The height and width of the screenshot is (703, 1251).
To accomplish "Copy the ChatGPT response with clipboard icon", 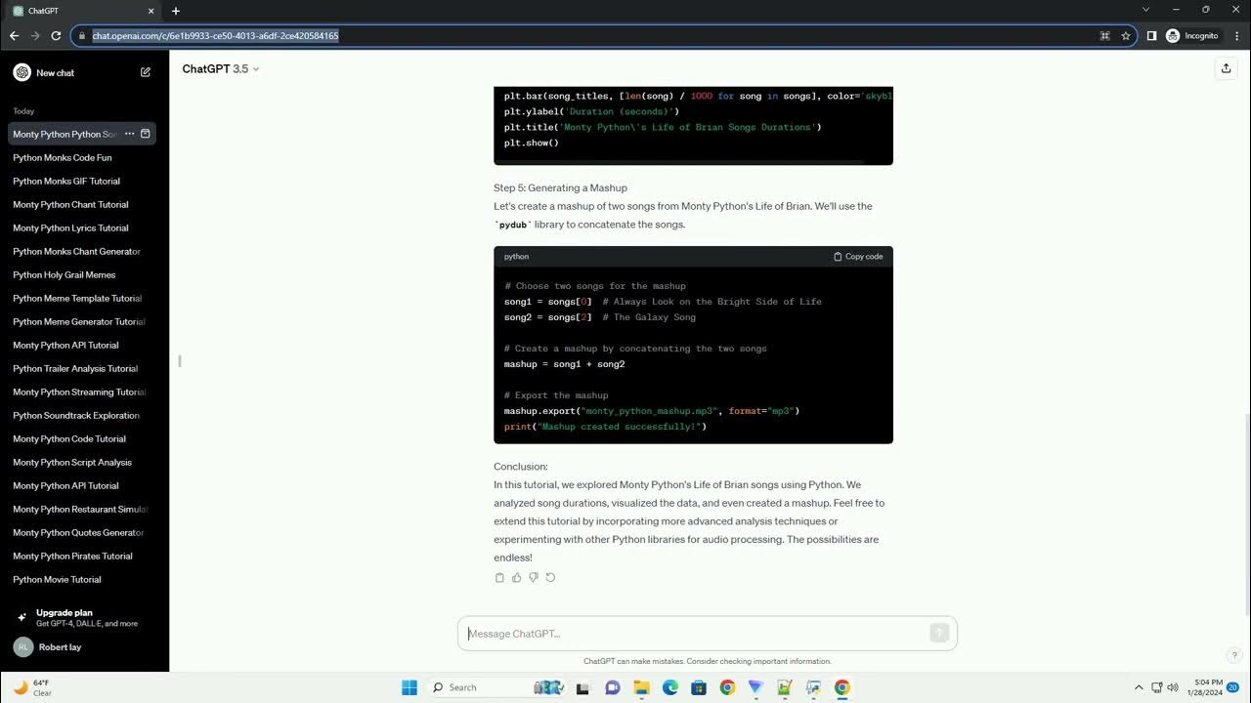I will pyautogui.click(x=499, y=577).
